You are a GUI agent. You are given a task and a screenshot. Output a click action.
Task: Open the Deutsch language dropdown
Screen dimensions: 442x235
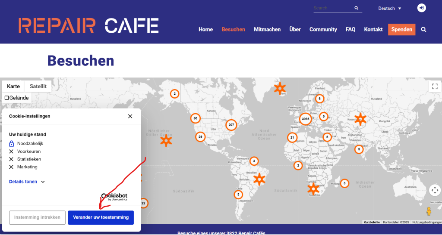click(x=389, y=8)
